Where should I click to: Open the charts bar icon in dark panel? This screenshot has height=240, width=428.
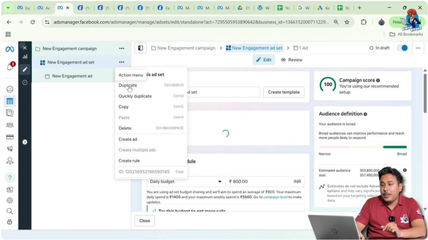pos(25,57)
